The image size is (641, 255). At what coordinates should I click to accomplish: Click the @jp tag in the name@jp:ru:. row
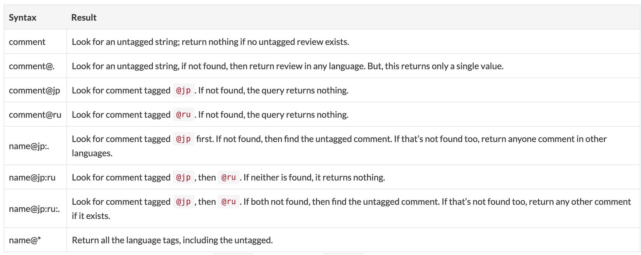(x=183, y=202)
